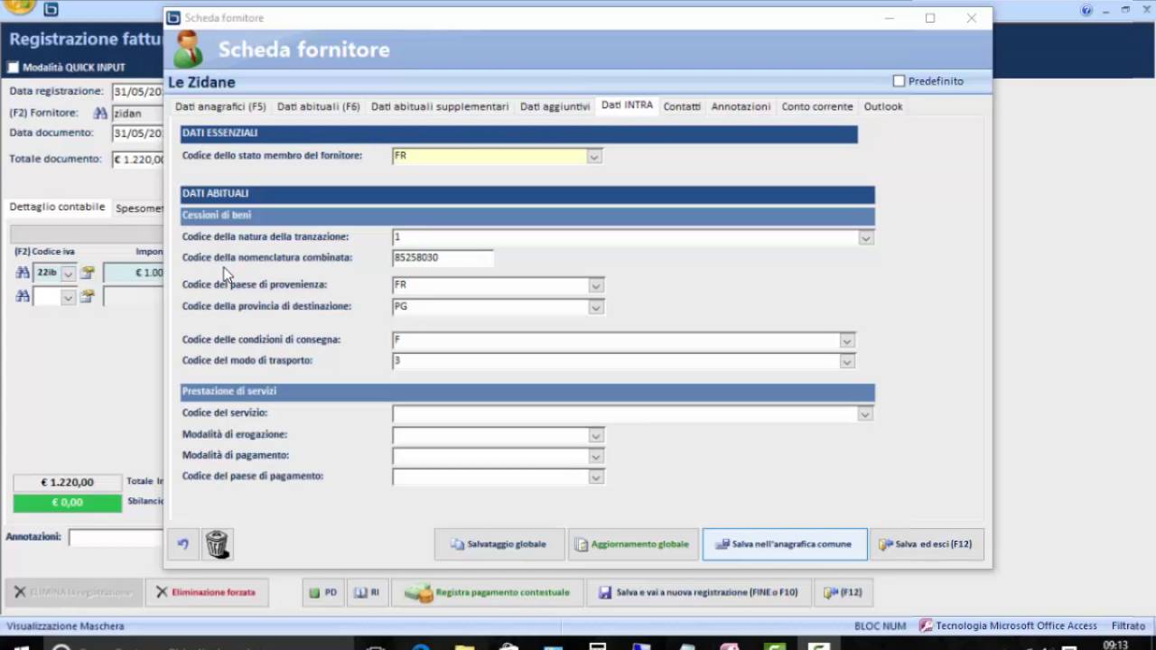
Task: Click the trash delete icon in Scheda fornitore
Action: (217, 543)
